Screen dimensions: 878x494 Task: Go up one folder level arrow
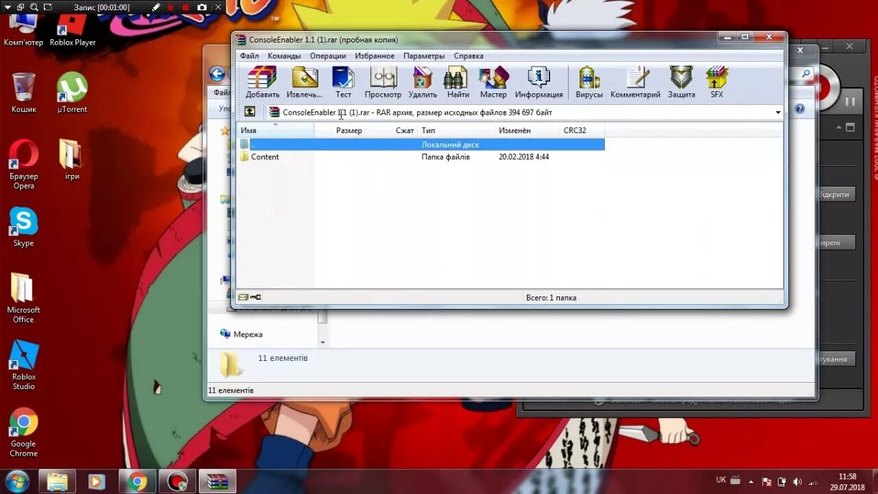(x=250, y=112)
